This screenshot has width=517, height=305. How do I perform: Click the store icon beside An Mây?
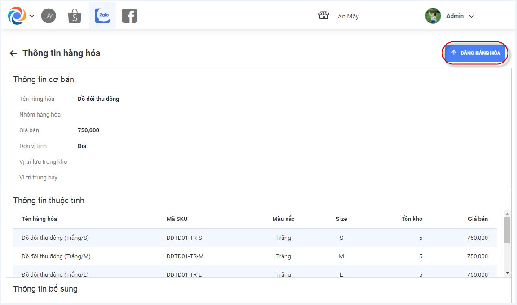click(324, 16)
